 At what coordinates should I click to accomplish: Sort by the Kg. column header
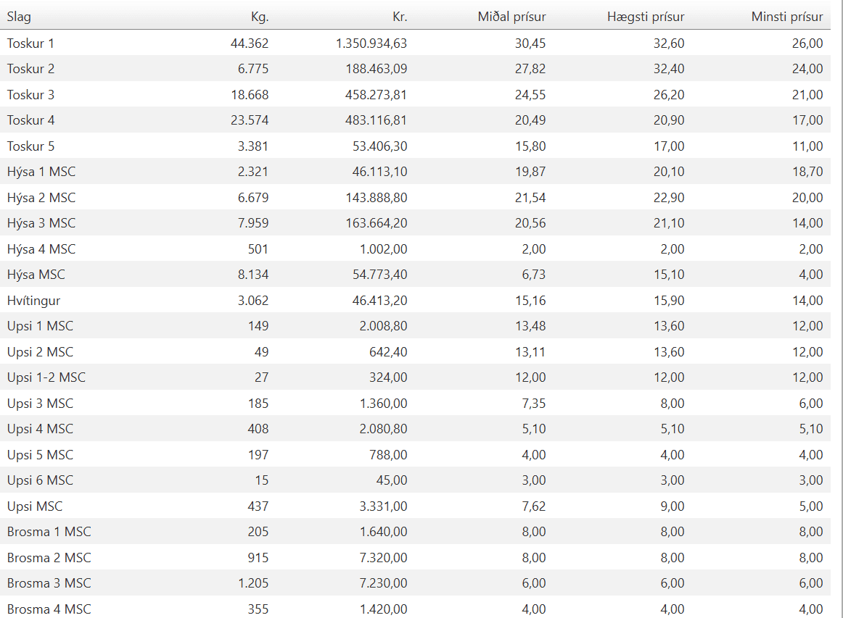[x=258, y=17]
